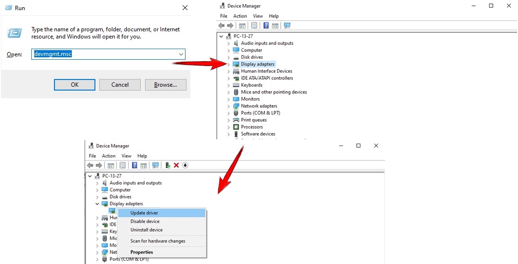Click blue Help icon in Device Manager without context menu

point(266,26)
